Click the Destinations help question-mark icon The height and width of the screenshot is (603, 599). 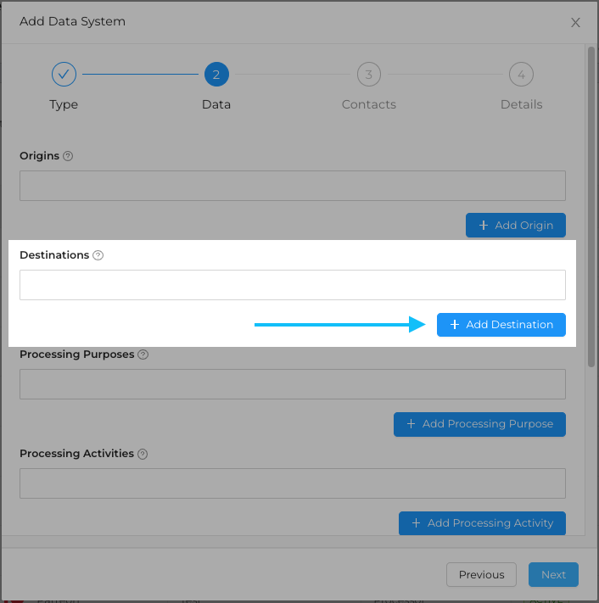pyautogui.click(x=98, y=255)
